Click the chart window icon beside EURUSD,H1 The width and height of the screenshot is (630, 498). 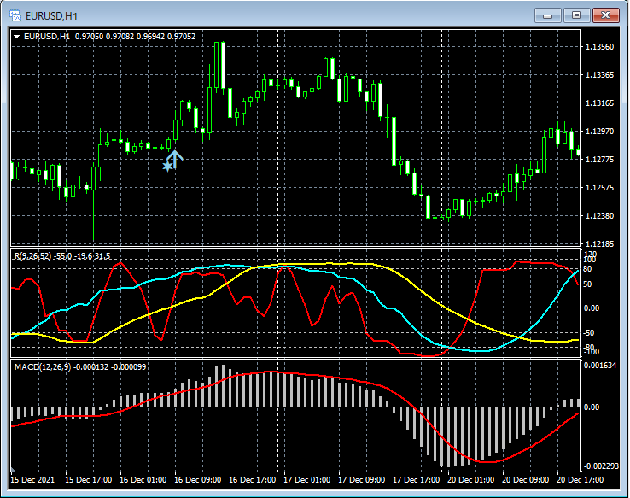[x=15, y=15]
